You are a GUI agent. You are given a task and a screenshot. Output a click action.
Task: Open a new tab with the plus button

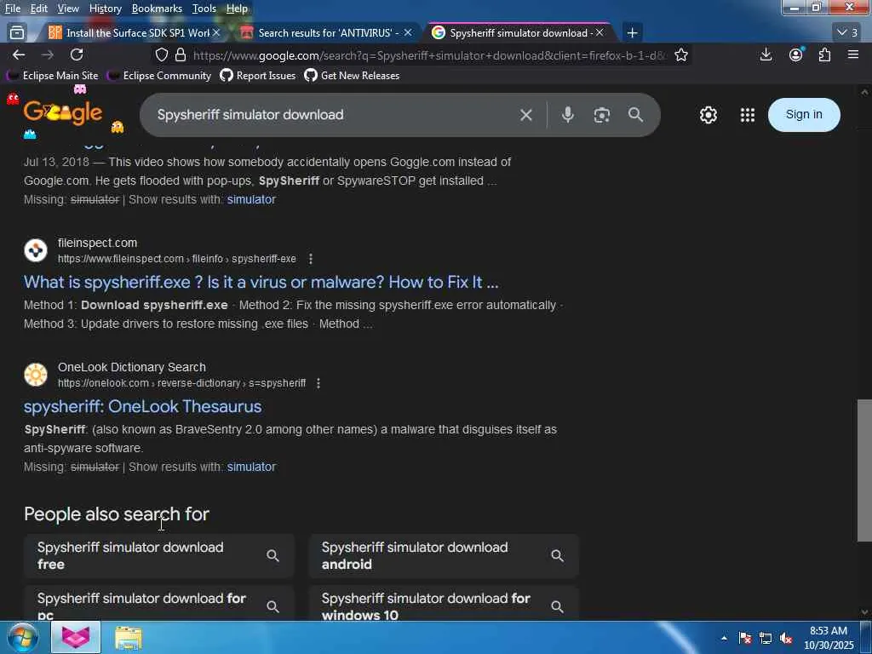[x=633, y=33]
